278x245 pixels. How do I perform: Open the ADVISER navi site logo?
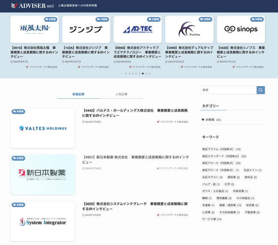33,6
